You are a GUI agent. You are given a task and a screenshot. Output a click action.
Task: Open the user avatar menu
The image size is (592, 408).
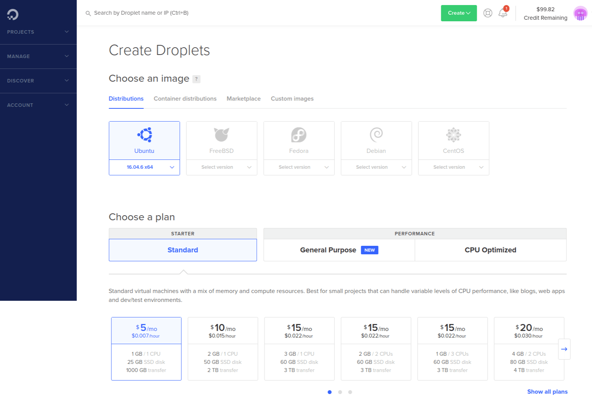click(x=580, y=13)
